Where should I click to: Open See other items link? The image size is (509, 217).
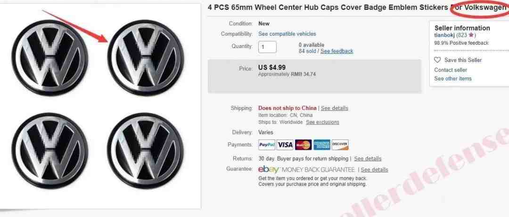[453, 78]
